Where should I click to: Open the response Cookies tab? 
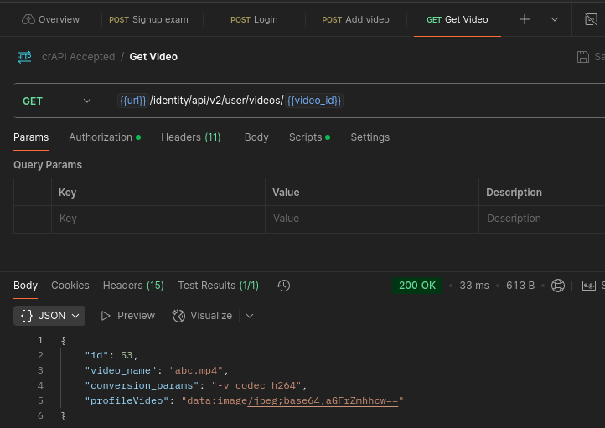(x=70, y=286)
